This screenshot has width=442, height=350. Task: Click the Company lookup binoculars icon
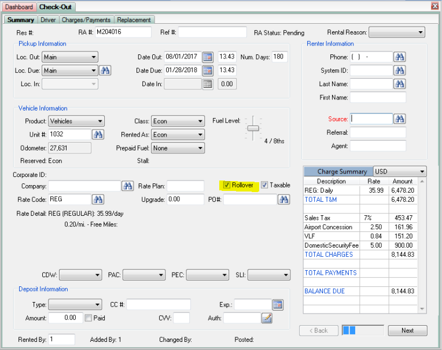[128, 186]
